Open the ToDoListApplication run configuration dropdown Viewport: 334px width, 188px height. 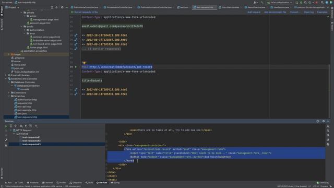[x=280, y=3]
